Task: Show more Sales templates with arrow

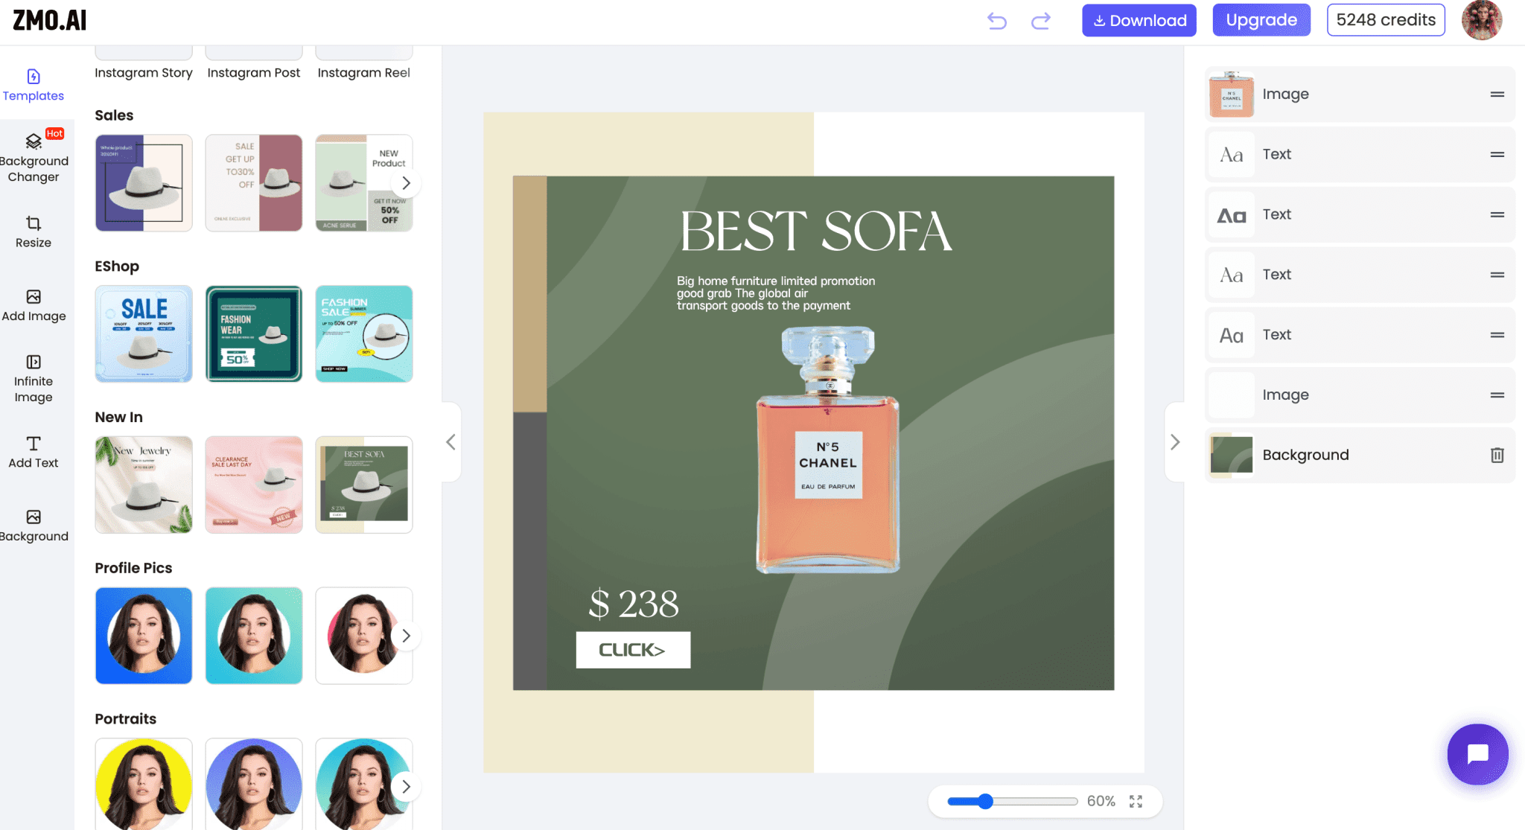Action: click(x=406, y=183)
